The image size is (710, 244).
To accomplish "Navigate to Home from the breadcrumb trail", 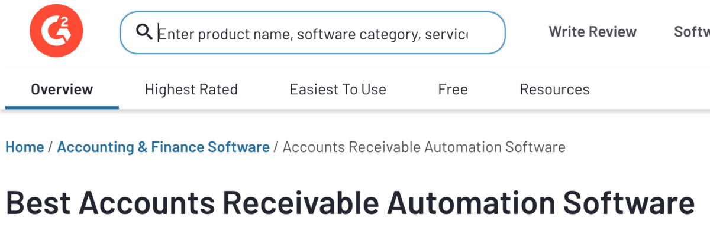I will pos(24,147).
